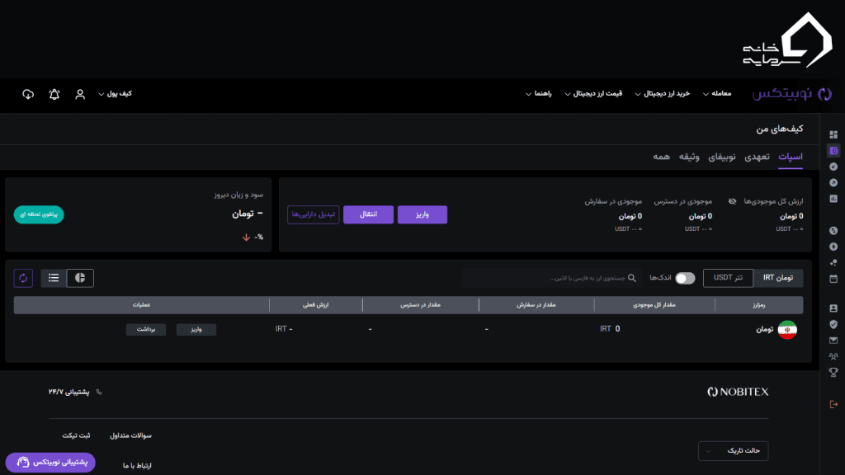Open the همه tab
Image resolution: width=845 pixels, height=475 pixels.
660,157
